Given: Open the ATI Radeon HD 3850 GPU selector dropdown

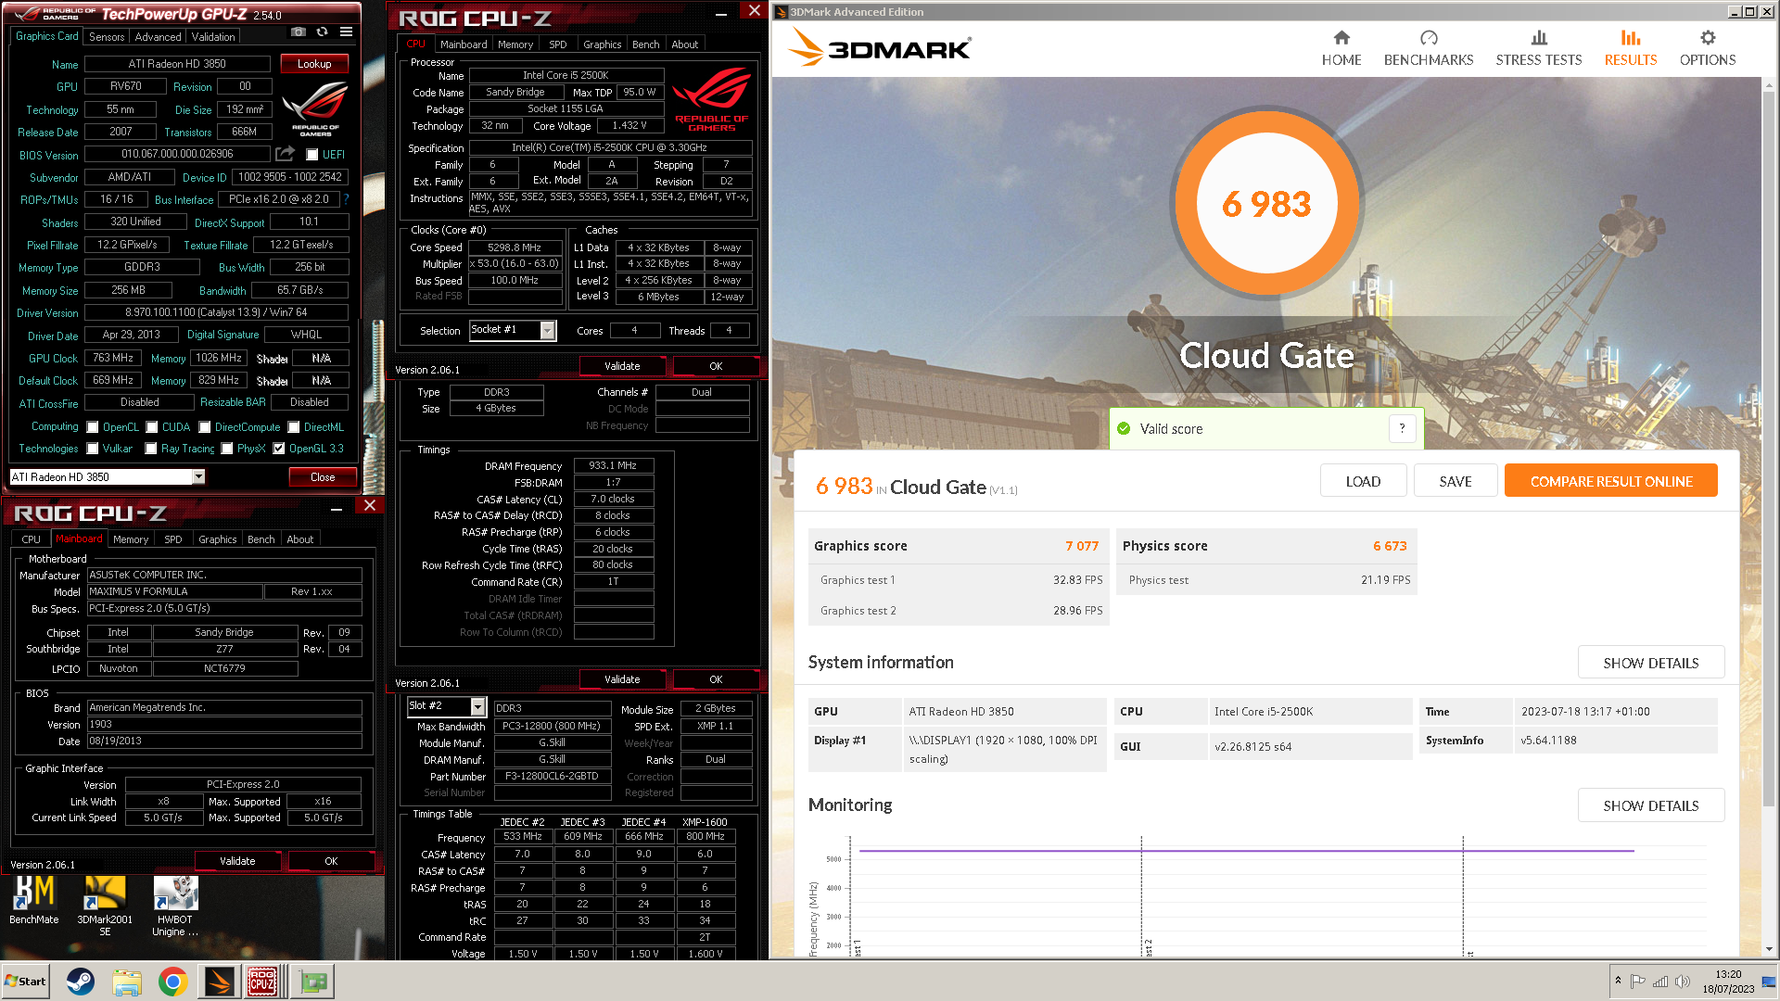Looking at the screenshot, I should tap(198, 476).
